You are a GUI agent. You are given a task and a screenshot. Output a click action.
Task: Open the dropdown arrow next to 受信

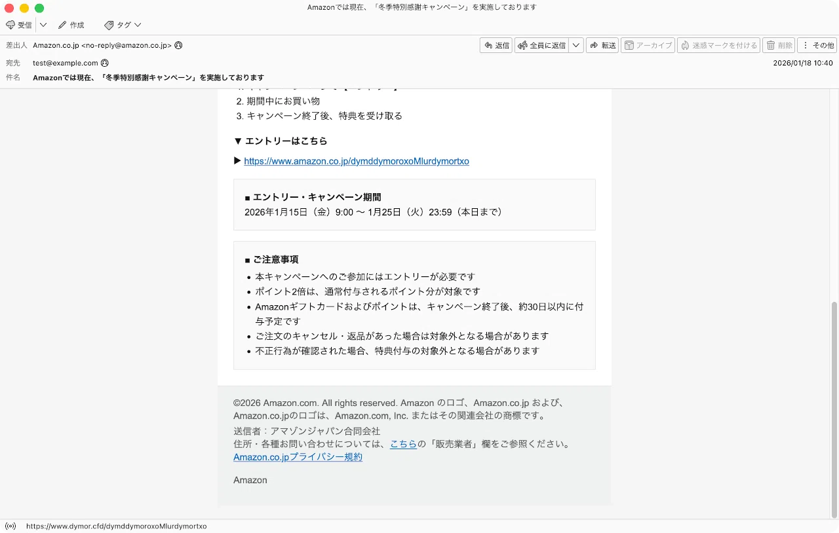click(x=43, y=25)
